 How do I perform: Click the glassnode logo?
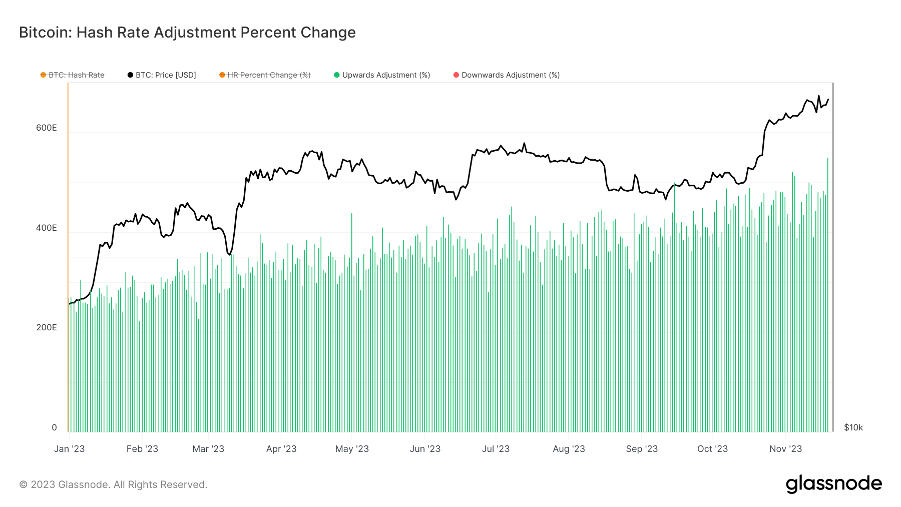coord(833,484)
